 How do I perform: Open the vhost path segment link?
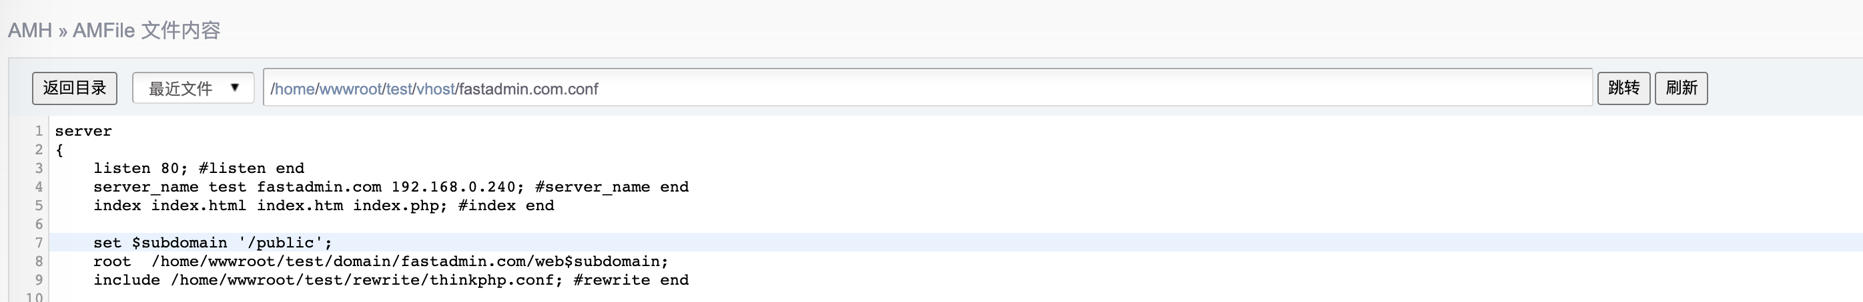[x=435, y=88]
